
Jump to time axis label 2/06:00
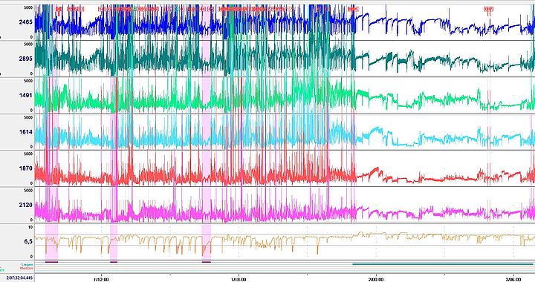513,280
